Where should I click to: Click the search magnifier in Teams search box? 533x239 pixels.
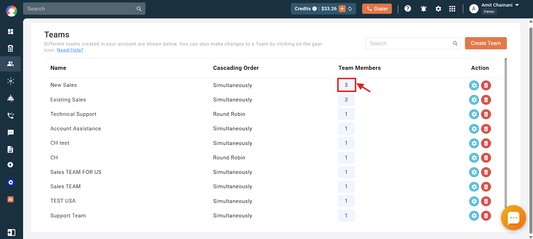(x=455, y=43)
